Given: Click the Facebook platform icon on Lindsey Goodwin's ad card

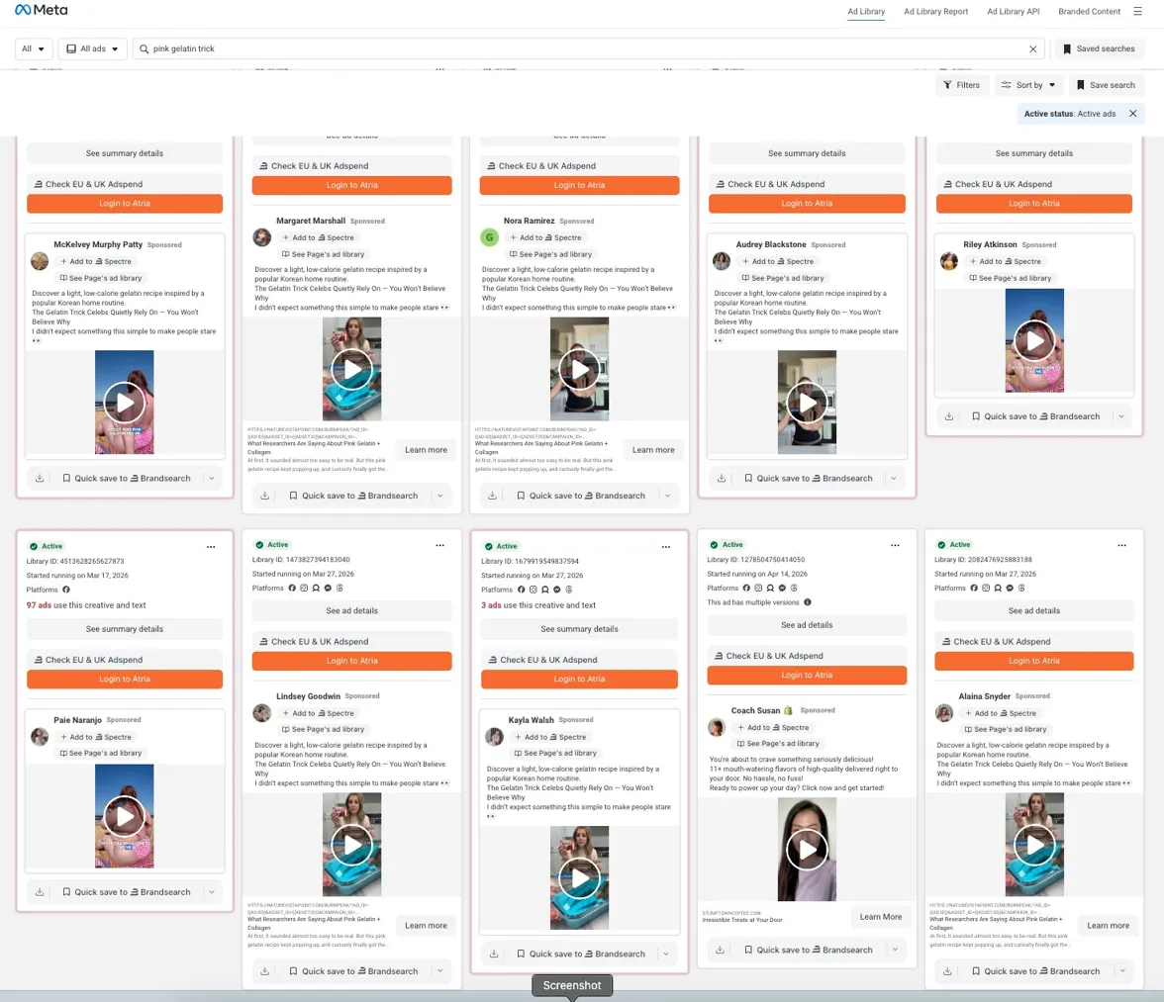Looking at the screenshot, I should 292,589.
